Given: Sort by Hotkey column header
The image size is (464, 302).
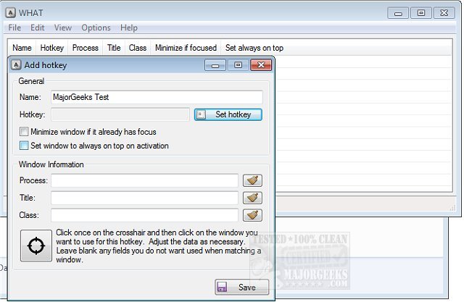Looking at the screenshot, I should (x=52, y=48).
